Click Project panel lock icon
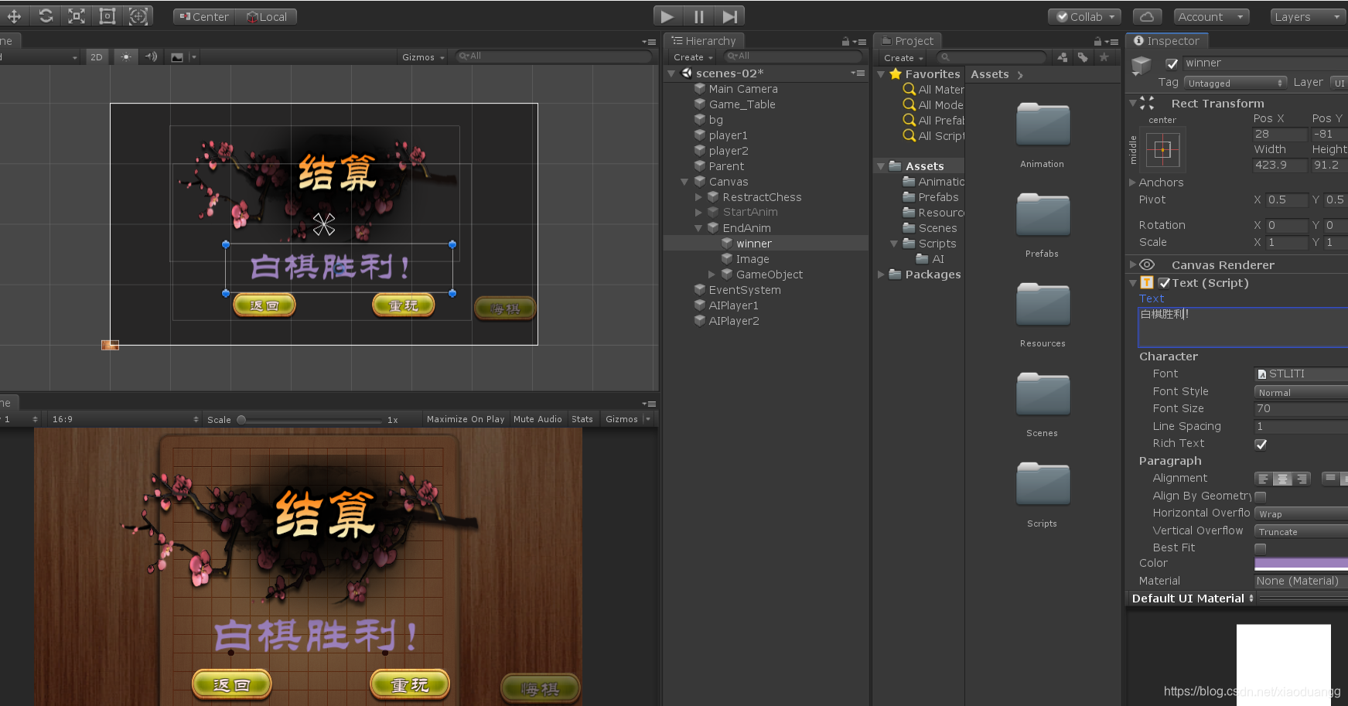 [x=1097, y=42]
